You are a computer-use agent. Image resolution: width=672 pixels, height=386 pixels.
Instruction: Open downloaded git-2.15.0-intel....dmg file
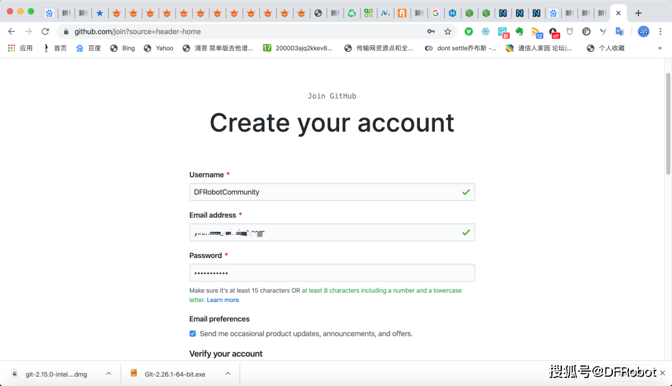coord(56,374)
